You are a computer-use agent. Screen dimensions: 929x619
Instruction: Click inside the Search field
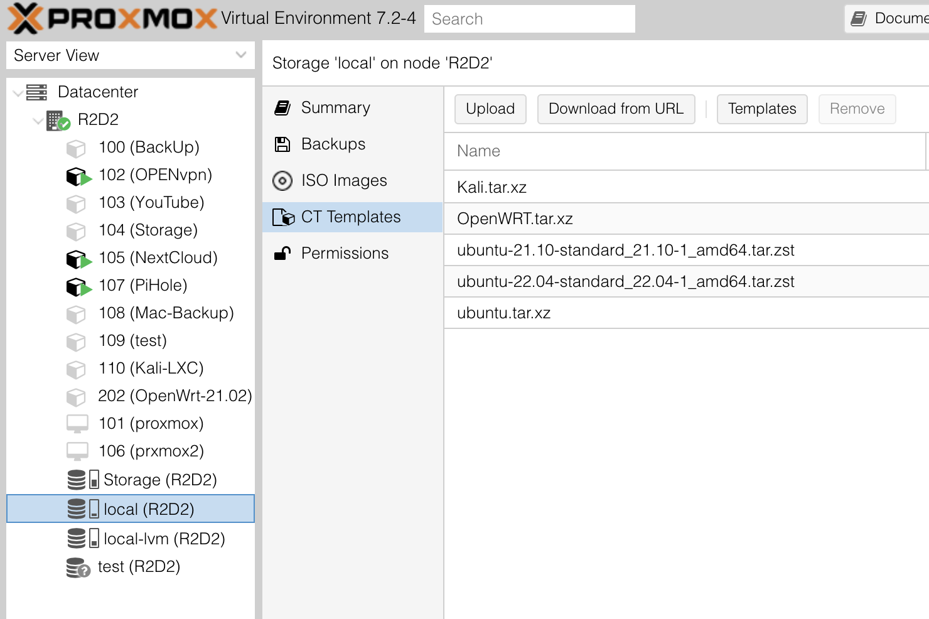click(x=529, y=19)
